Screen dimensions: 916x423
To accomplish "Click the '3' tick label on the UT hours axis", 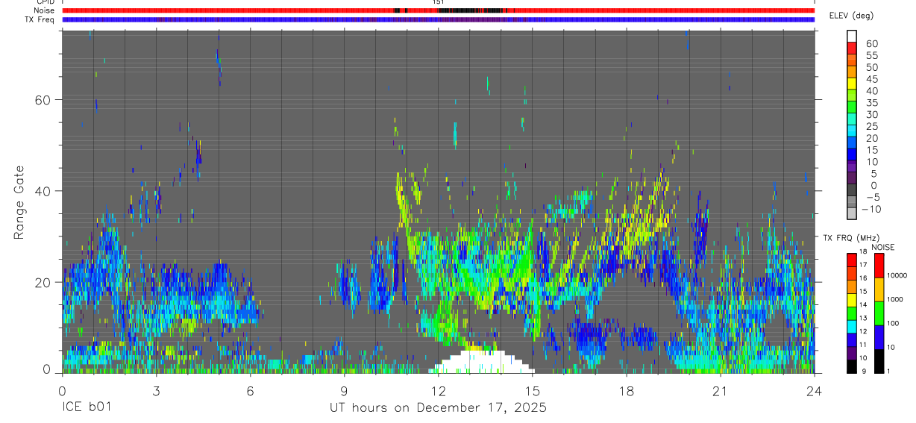I will click(156, 391).
